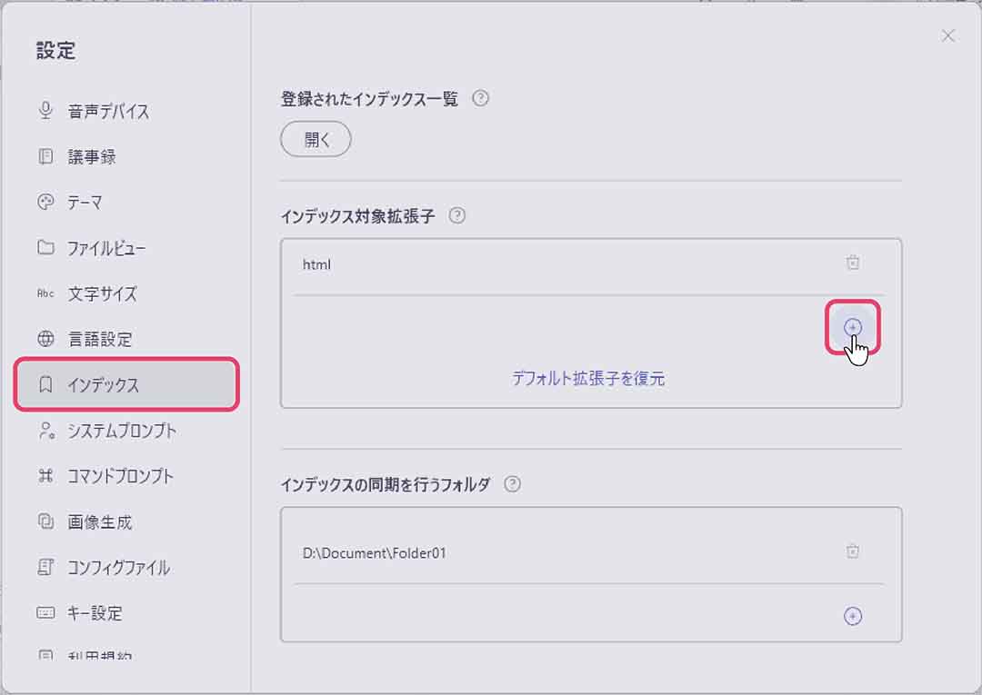Open the コマンドプロンプト settings
982x695 pixels.
[120, 476]
